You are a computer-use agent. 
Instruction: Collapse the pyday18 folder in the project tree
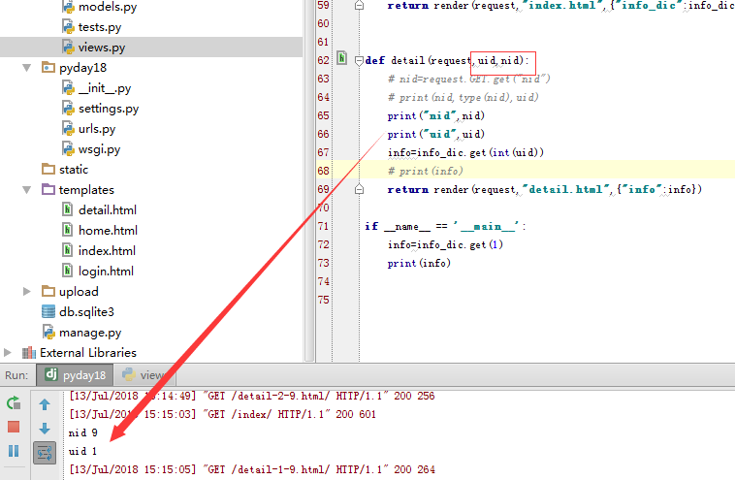27,68
